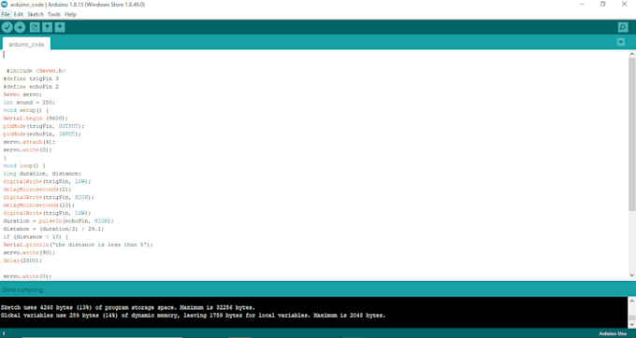Click the 'delay(2000);' line
The width and height of the screenshot is (636, 338).
pos(22,261)
